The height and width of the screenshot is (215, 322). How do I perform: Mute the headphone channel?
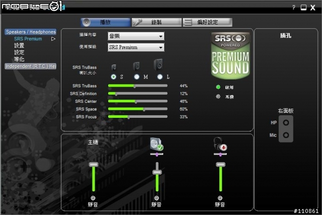(x=220, y=198)
